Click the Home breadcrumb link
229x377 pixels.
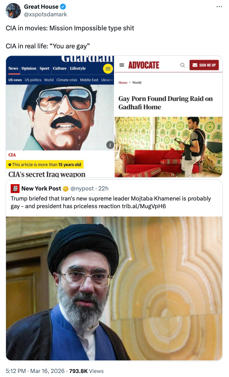pyautogui.click(x=123, y=82)
